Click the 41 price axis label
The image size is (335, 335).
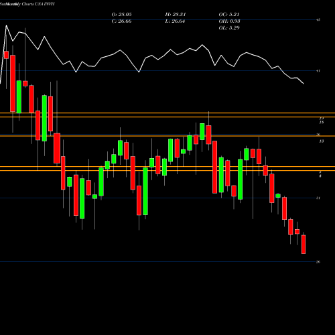point(318,71)
